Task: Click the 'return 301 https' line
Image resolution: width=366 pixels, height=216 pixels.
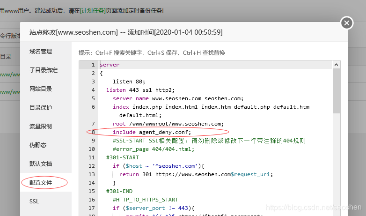Action: pyautogui.click(x=196, y=174)
